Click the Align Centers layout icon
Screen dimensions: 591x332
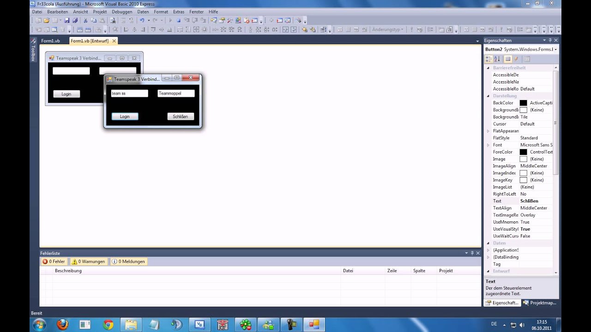pyautogui.click(x=134, y=30)
